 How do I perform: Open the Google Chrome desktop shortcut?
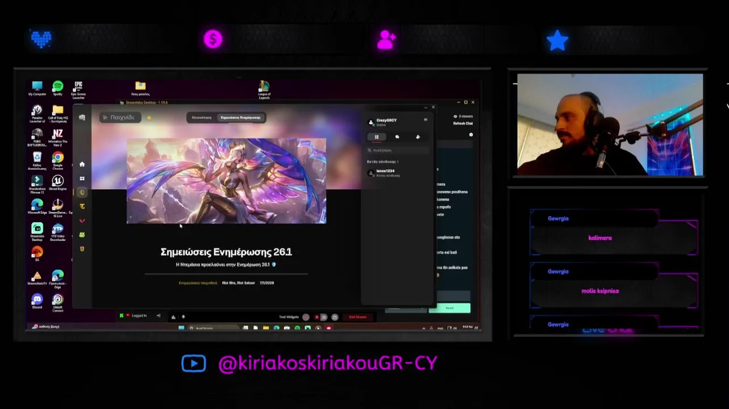click(x=57, y=161)
